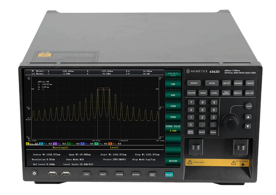This screenshot has width=276, height=195.
Task: Tap the RETURN softkey
Action: tap(173, 161)
